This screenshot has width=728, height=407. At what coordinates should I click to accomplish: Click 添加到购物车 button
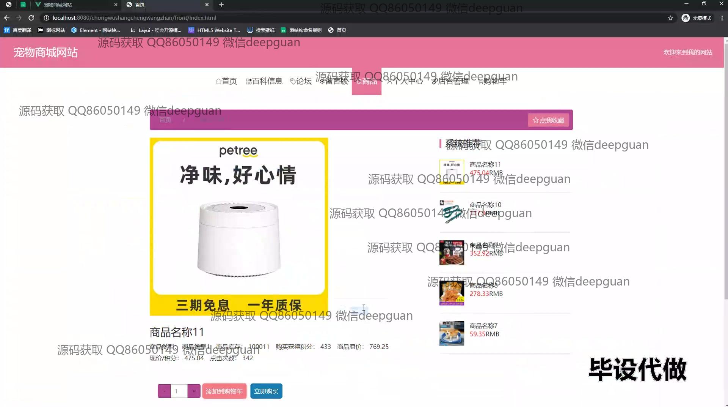click(x=224, y=391)
